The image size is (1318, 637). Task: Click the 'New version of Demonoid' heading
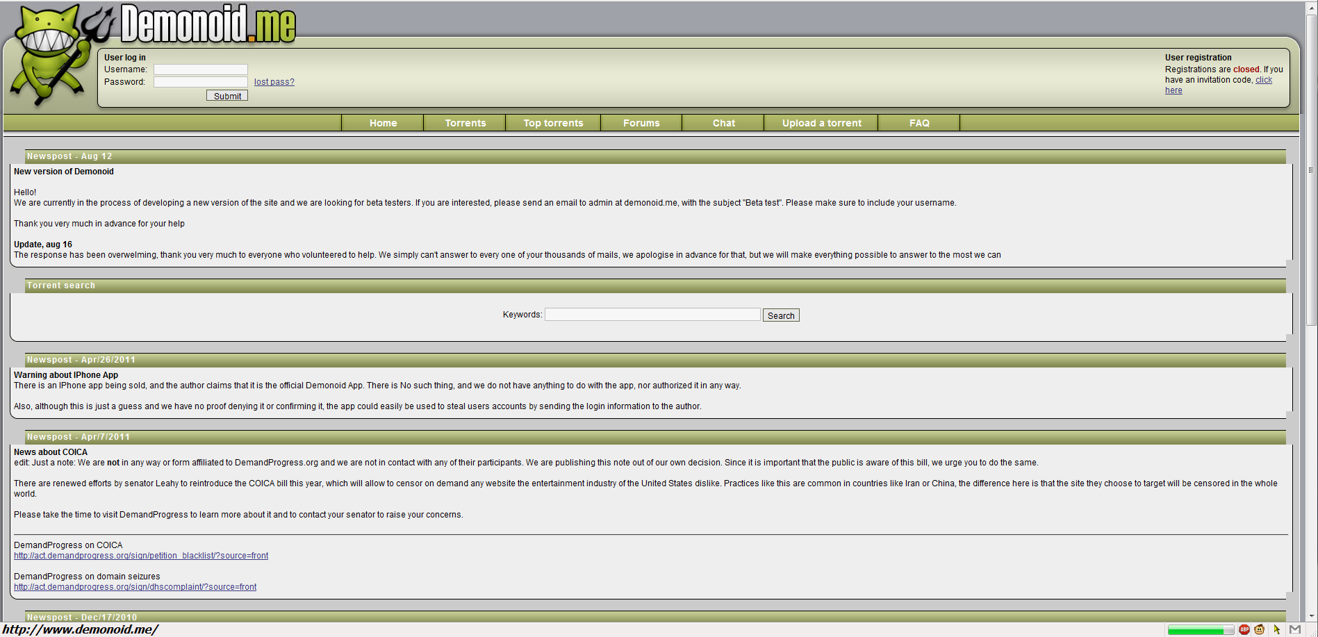click(x=64, y=172)
